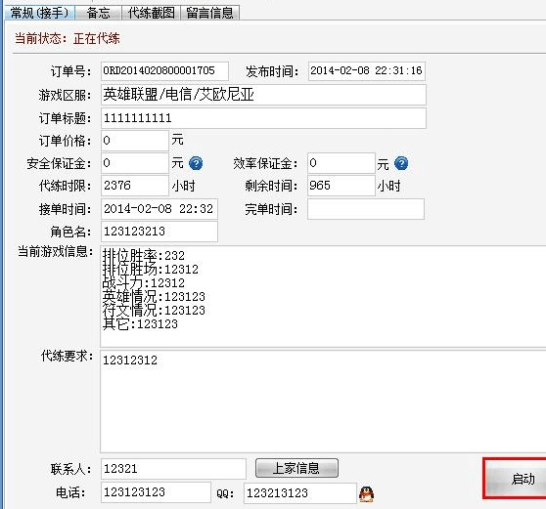
Task: Select the 联系人 field
Action: click(173, 469)
